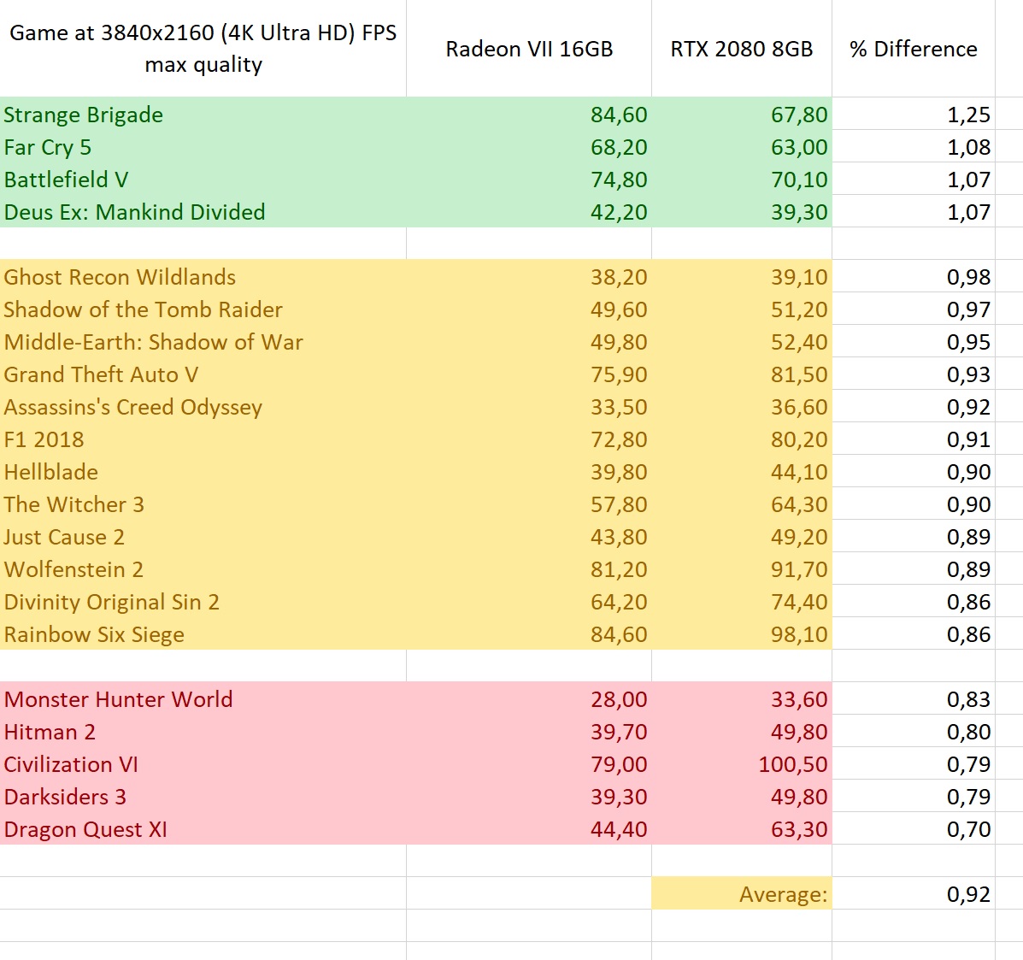The width and height of the screenshot is (1023, 960).
Task: Select Deus Ex Radeon value 42,20
Action: pos(529,211)
